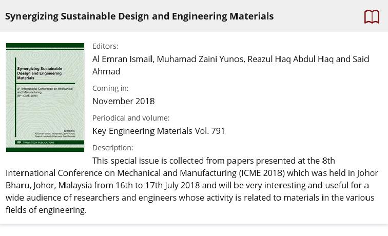Image resolution: width=388 pixels, height=236 pixels.
Task: Open Key Engineering Materials Vol. 791
Action: pyautogui.click(x=159, y=131)
